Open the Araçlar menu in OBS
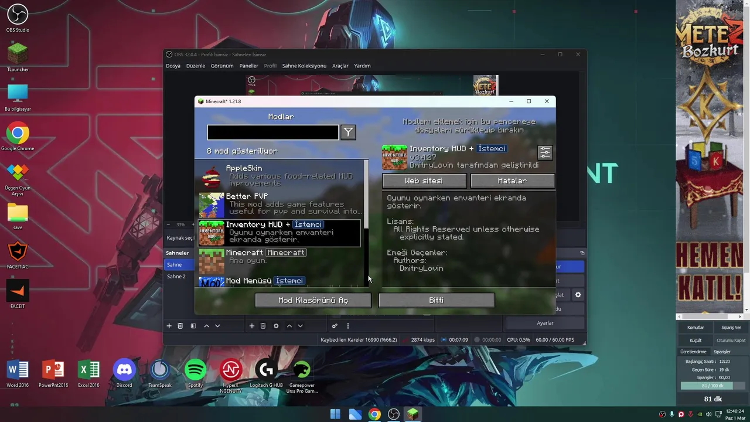The width and height of the screenshot is (750, 422). pyautogui.click(x=340, y=66)
